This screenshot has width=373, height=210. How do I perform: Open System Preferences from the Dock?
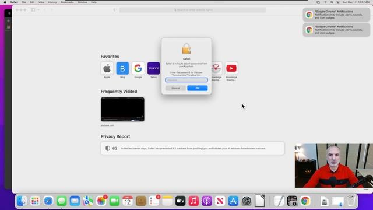coord(247,201)
